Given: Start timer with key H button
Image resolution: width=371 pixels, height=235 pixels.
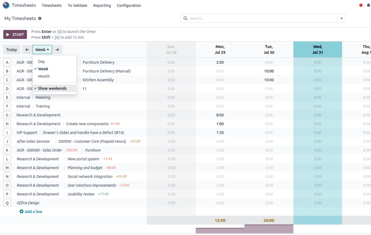Looking at the screenshot, I should [x=7, y=124].
